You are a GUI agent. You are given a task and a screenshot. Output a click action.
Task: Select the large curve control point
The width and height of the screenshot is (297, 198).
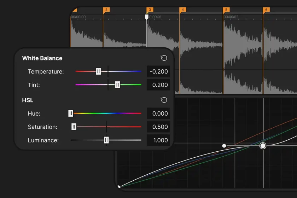coord(263,146)
